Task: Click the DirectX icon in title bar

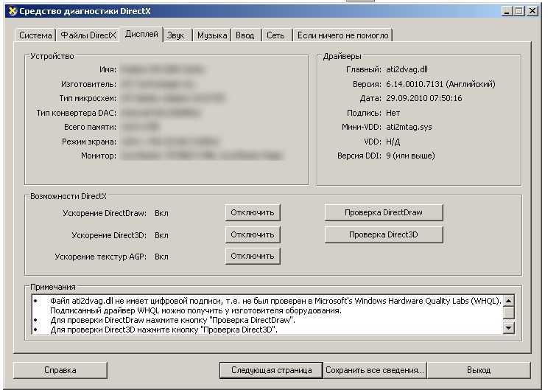Action: point(13,11)
